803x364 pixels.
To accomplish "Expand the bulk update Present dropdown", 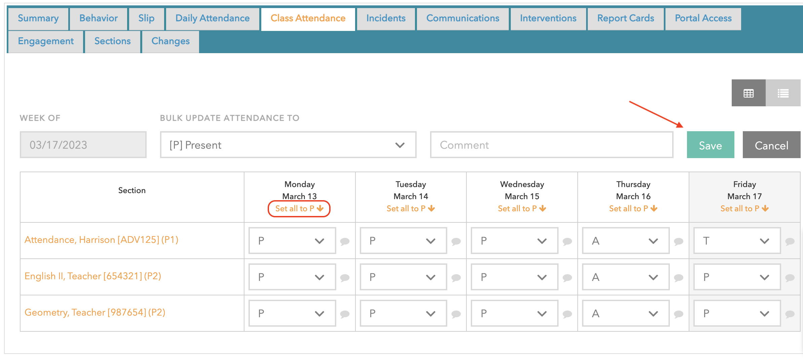I will click(x=288, y=145).
